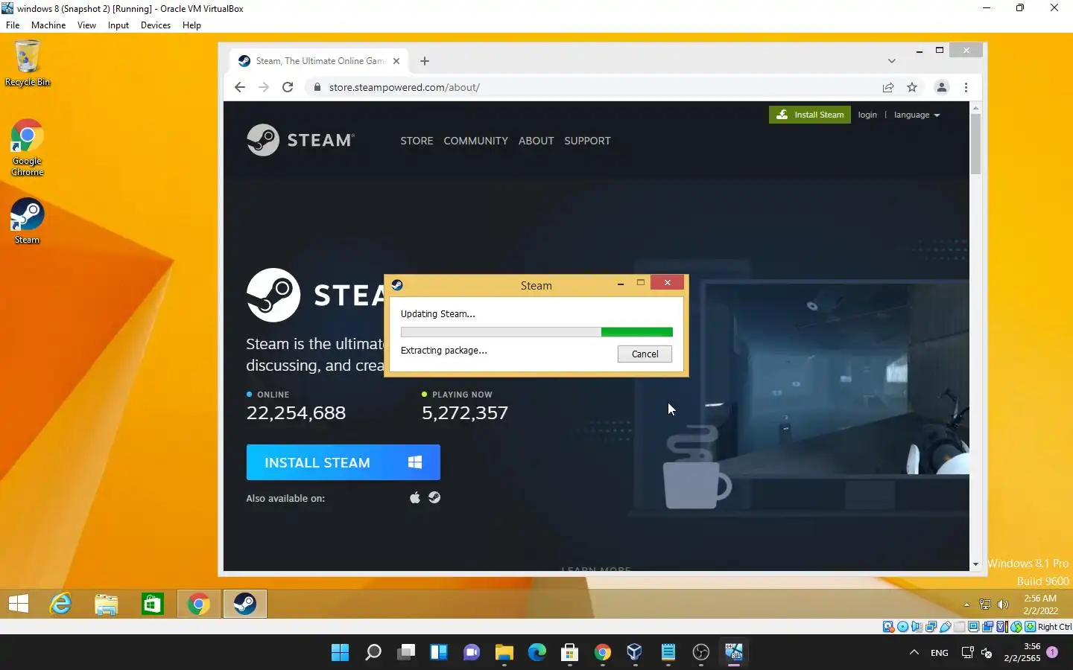This screenshot has height=670, width=1073.
Task: Open Chrome three-dot menu
Action: [966, 87]
